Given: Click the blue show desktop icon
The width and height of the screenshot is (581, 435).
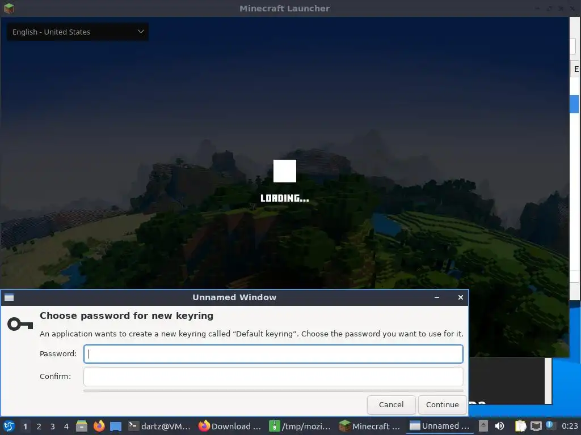Looking at the screenshot, I should (x=116, y=426).
